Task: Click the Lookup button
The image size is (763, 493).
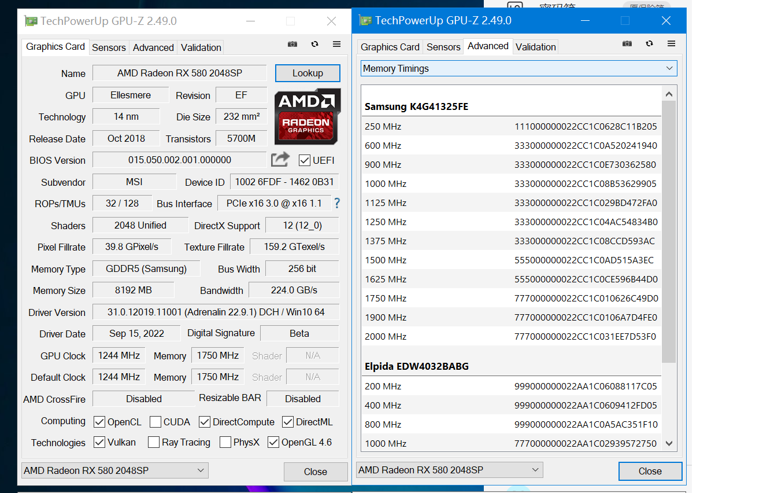Action: point(308,73)
